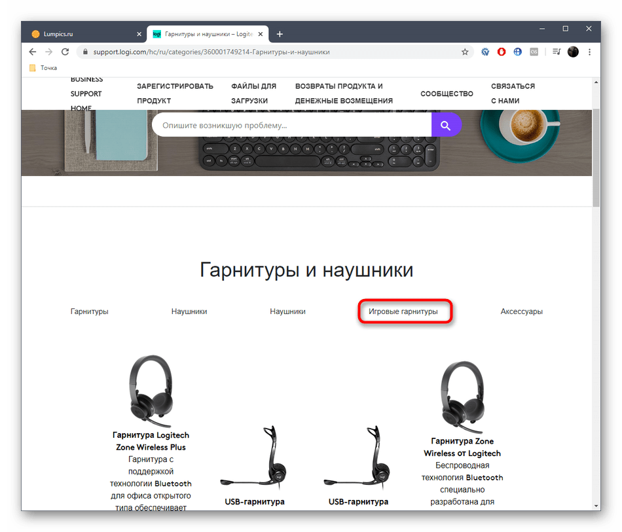Open the user profile avatar
The width and height of the screenshot is (622, 532).
click(573, 52)
